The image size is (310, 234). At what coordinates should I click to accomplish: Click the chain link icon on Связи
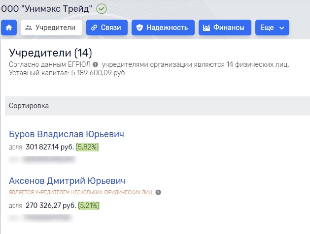[x=94, y=28]
